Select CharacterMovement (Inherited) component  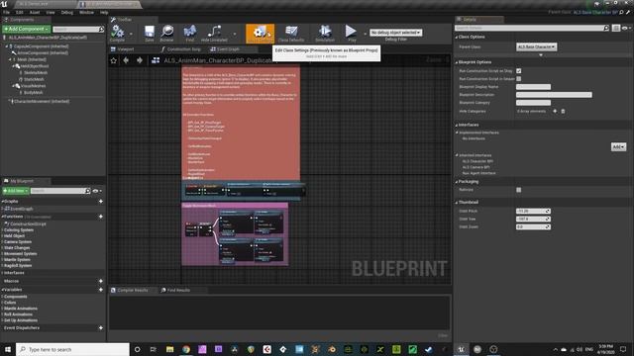click(41, 101)
